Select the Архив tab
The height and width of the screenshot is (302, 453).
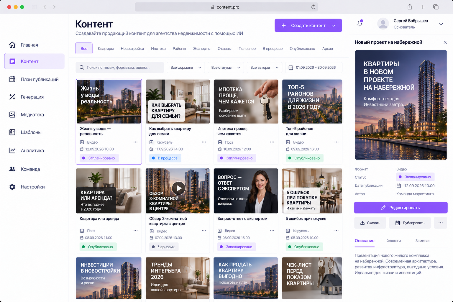coord(327,49)
